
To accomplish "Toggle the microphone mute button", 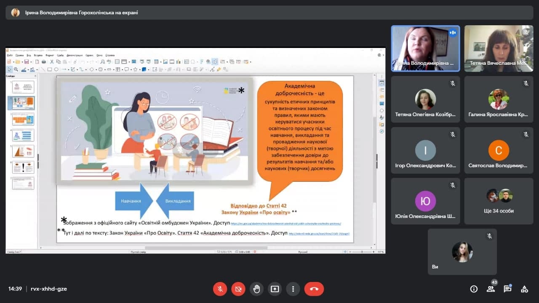I will (x=220, y=289).
